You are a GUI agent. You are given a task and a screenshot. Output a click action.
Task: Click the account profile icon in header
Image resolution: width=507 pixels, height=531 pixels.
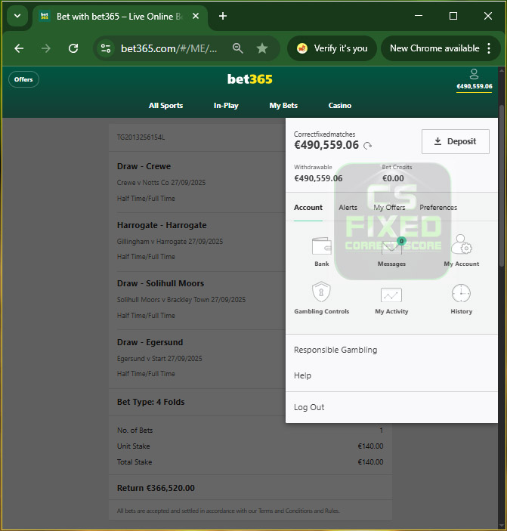coord(474,74)
